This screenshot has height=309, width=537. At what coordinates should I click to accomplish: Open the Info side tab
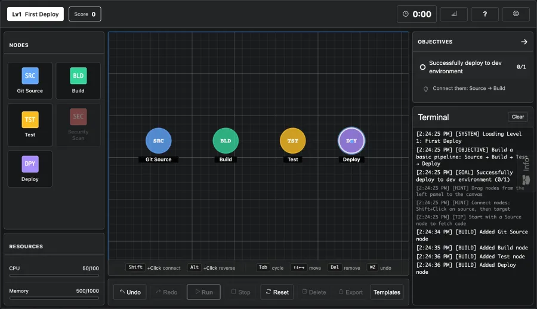coord(526,171)
